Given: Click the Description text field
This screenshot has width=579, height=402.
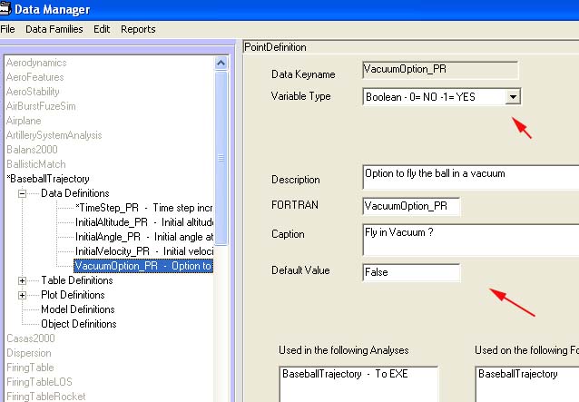Looking at the screenshot, I should 471,177.
